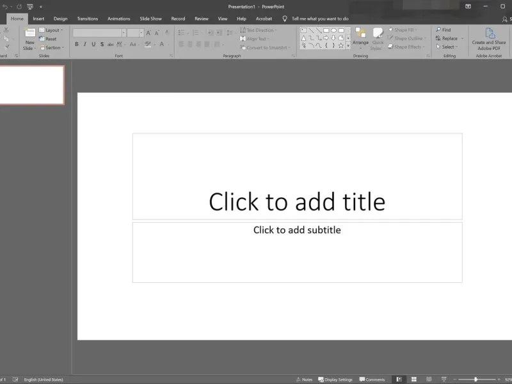Viewport: 512px width, 384px height.
Task: Go to the Animations tab
Action: point(119,19)
